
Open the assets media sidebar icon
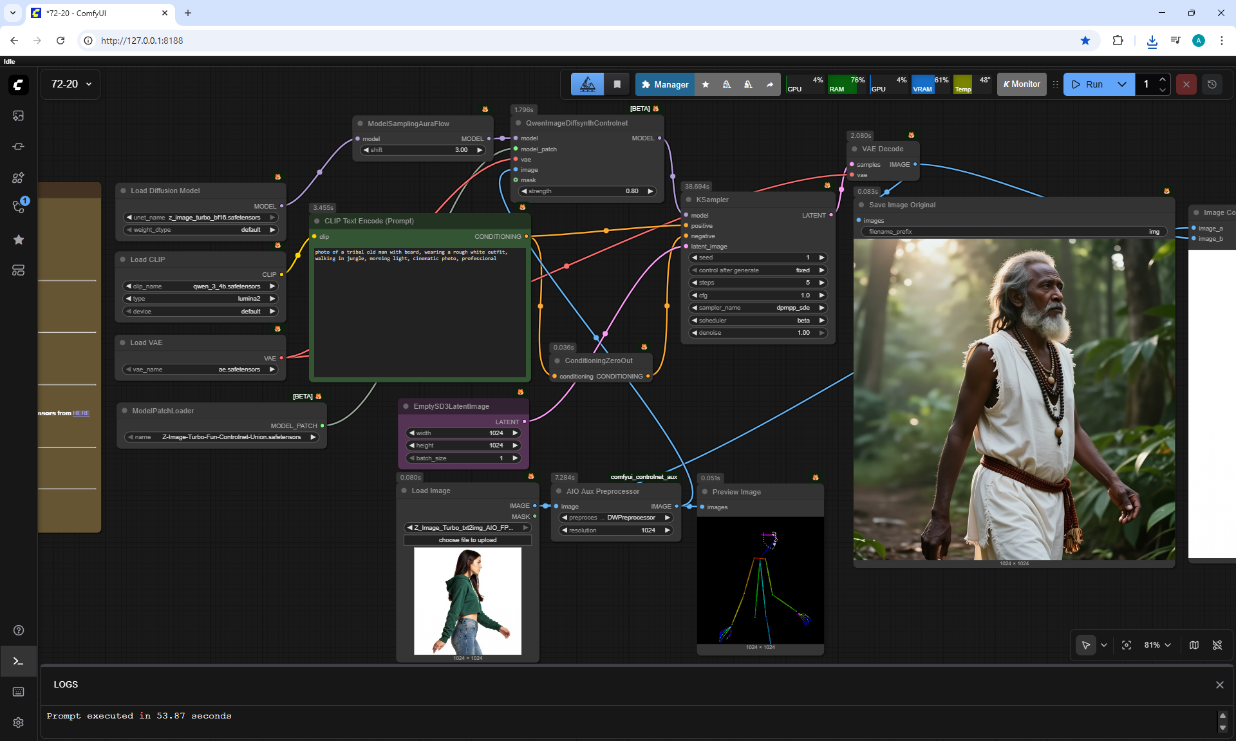18,116
